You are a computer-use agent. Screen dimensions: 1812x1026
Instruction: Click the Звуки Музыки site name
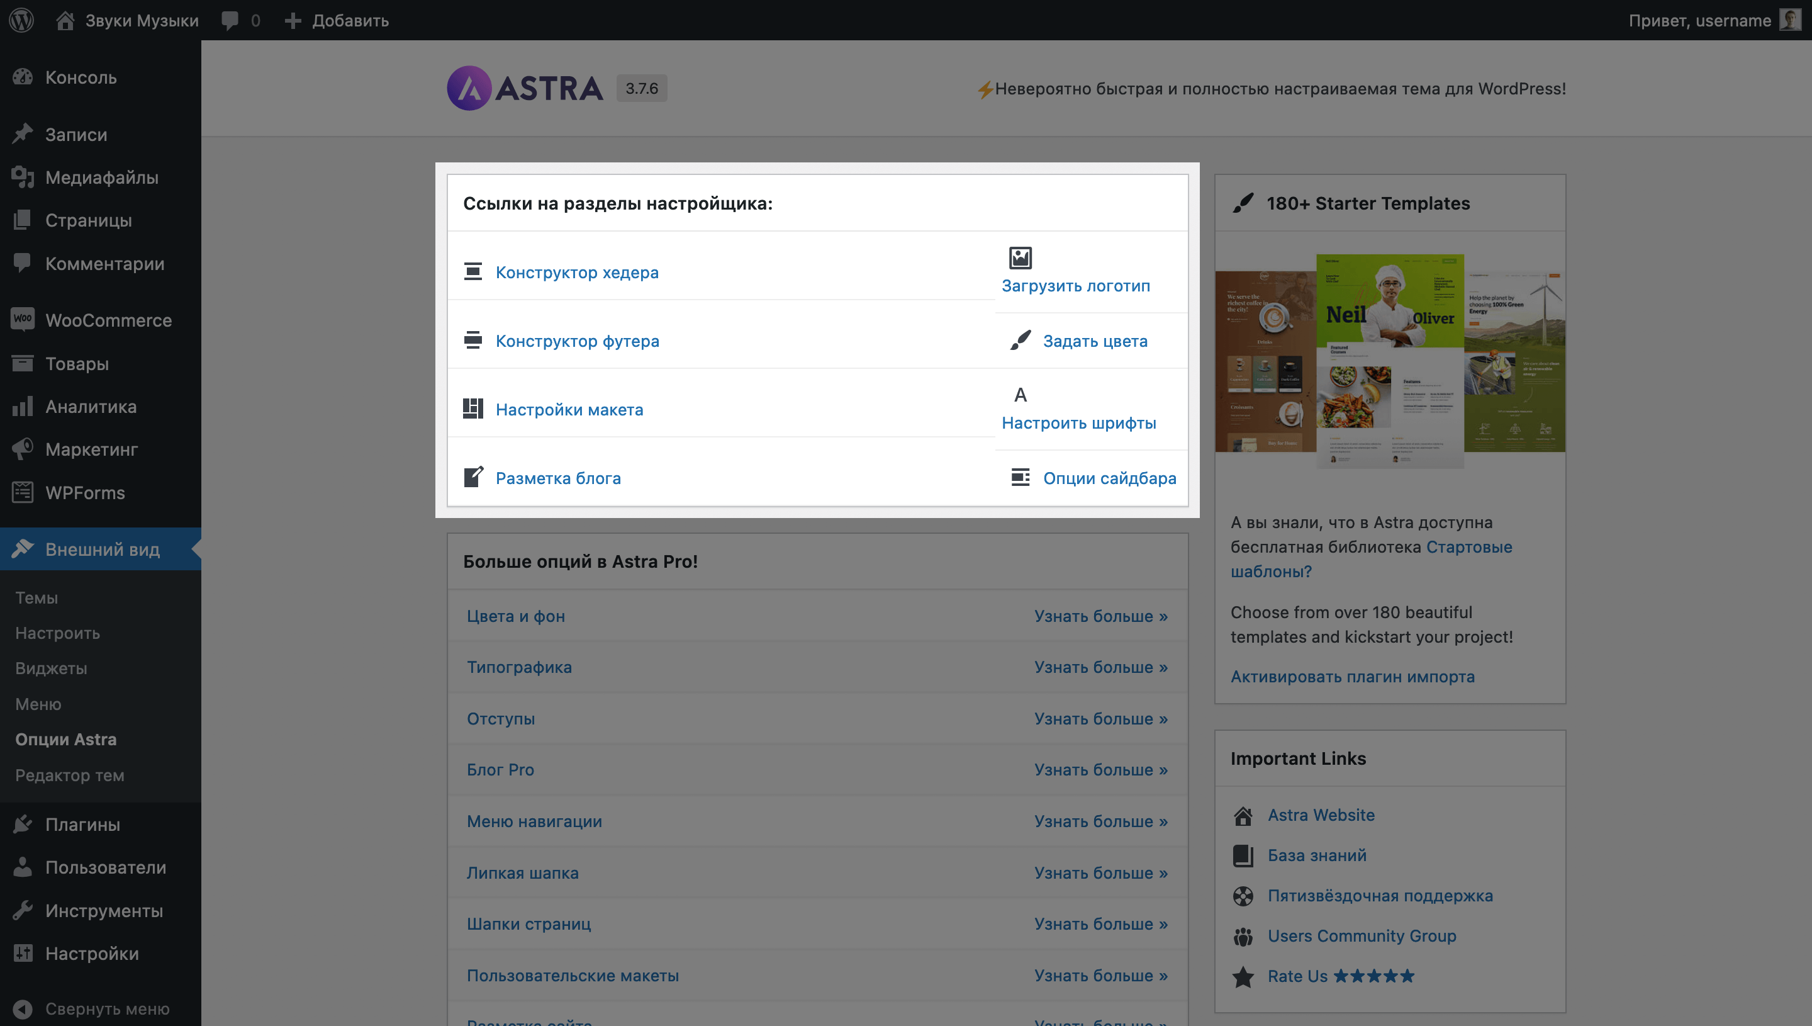coord(142,20)
